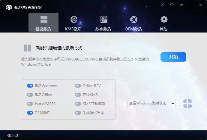Open the shirt skin theme icon

[x=172, y=5]
